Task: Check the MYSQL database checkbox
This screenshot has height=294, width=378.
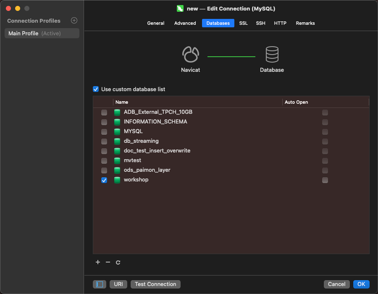Action: (104, 132)
